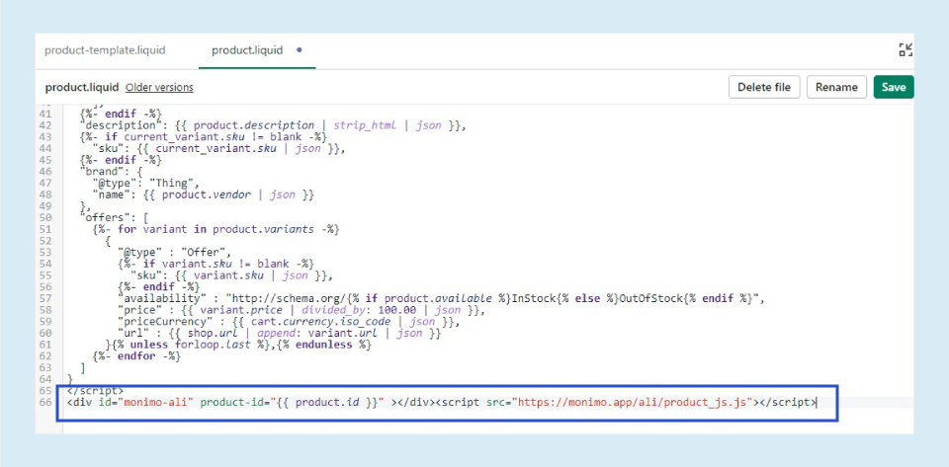Open the Older versions link
Screen dimensions: 949x467
pos(159,88)
